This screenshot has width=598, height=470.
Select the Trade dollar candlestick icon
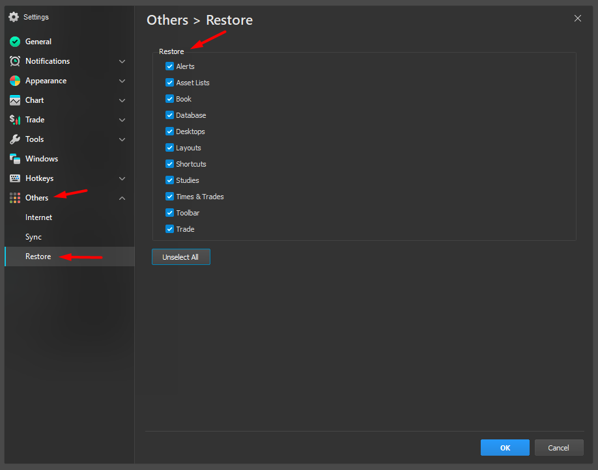[15, 120]
